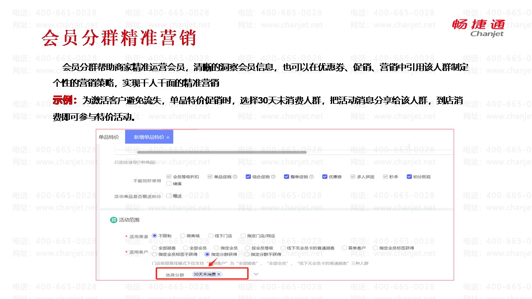Enable the 赠送 points checkbox
Image resolution: width=532 pixels, height=299 pixels.
point(169,196)
